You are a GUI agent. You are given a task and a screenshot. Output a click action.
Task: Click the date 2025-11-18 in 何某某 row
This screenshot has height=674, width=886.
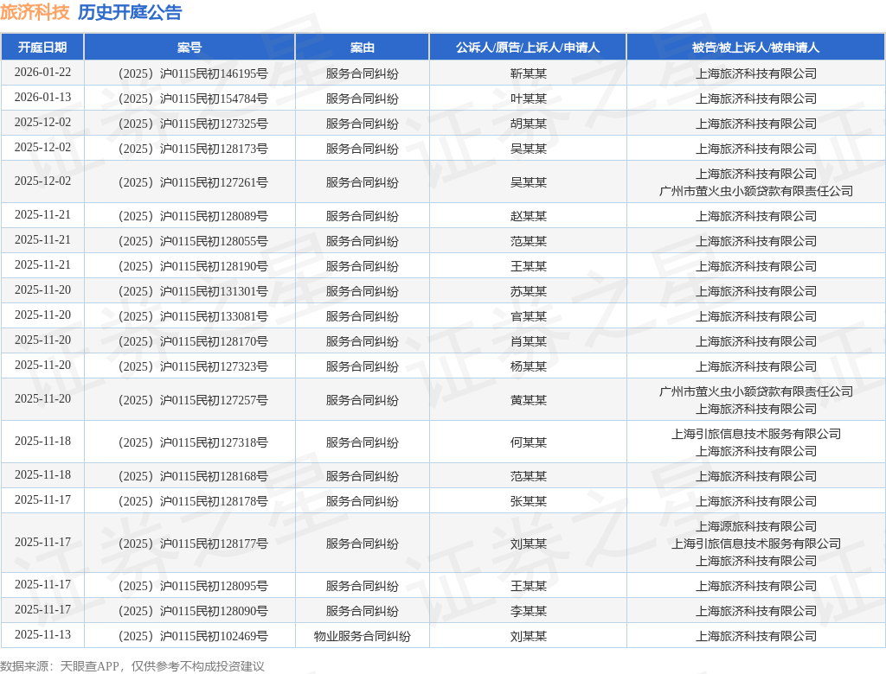pyautogui.click(x=42, y=441)
